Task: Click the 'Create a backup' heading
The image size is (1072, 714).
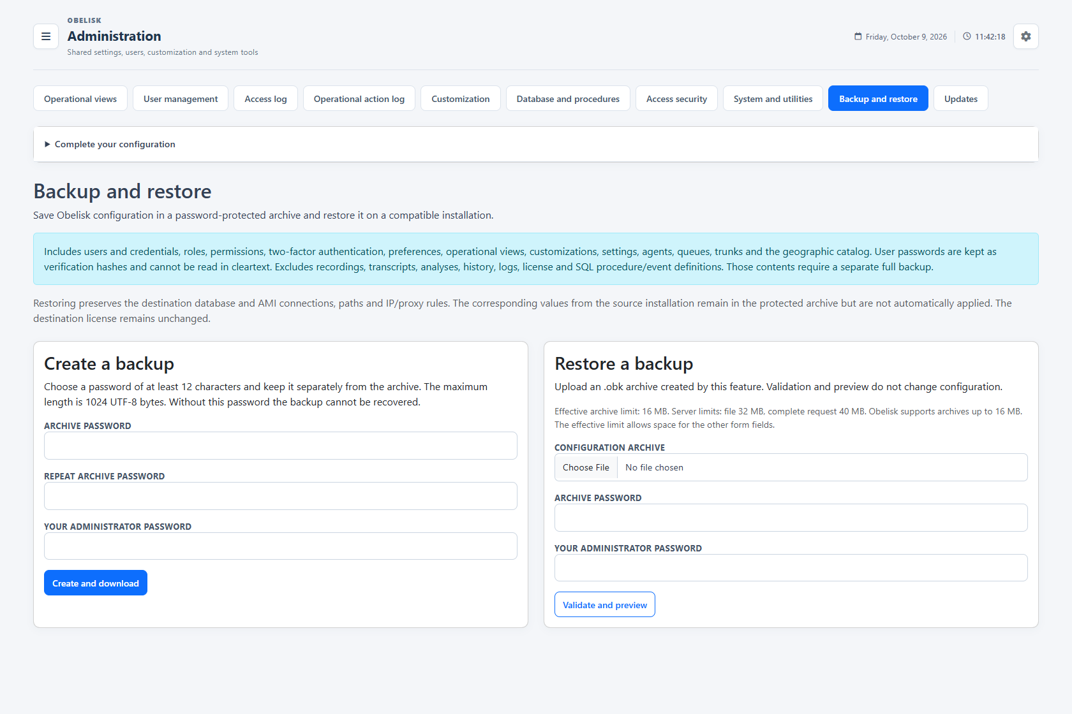Action: coord(109,363)
